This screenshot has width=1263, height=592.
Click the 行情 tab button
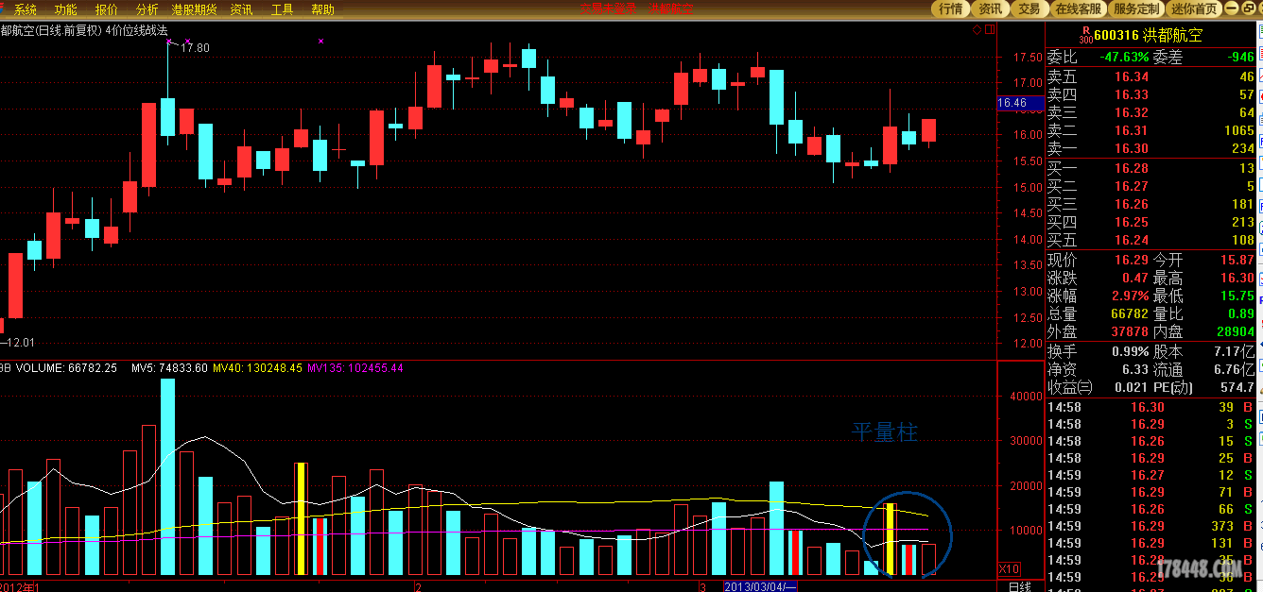tap(950, 8)
